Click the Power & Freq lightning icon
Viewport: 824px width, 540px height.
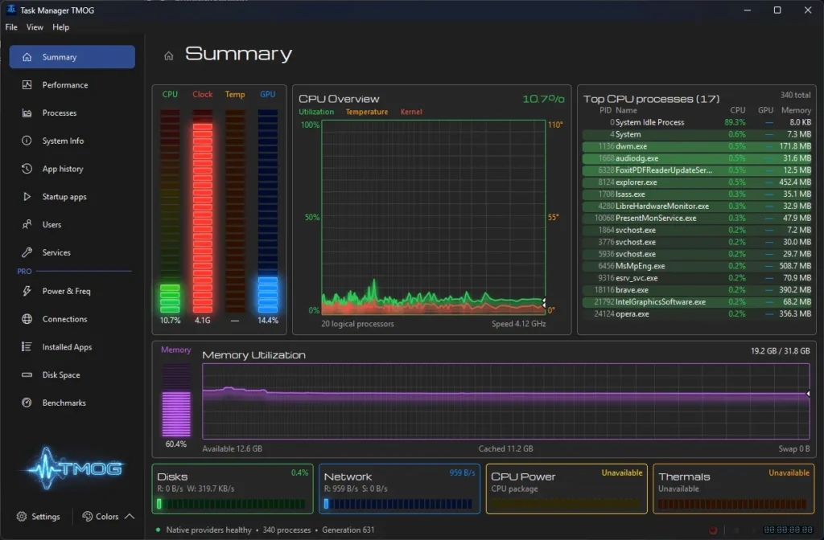tap(27, 291)
